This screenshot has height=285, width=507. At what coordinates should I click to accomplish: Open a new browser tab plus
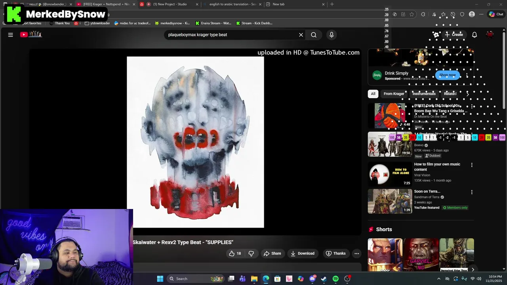point(332,4)
